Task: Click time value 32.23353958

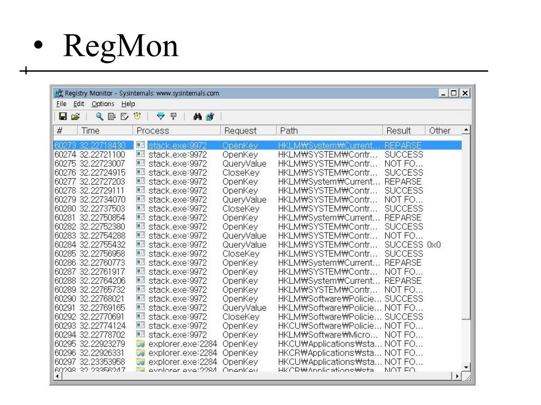Action: click(102, 361)
